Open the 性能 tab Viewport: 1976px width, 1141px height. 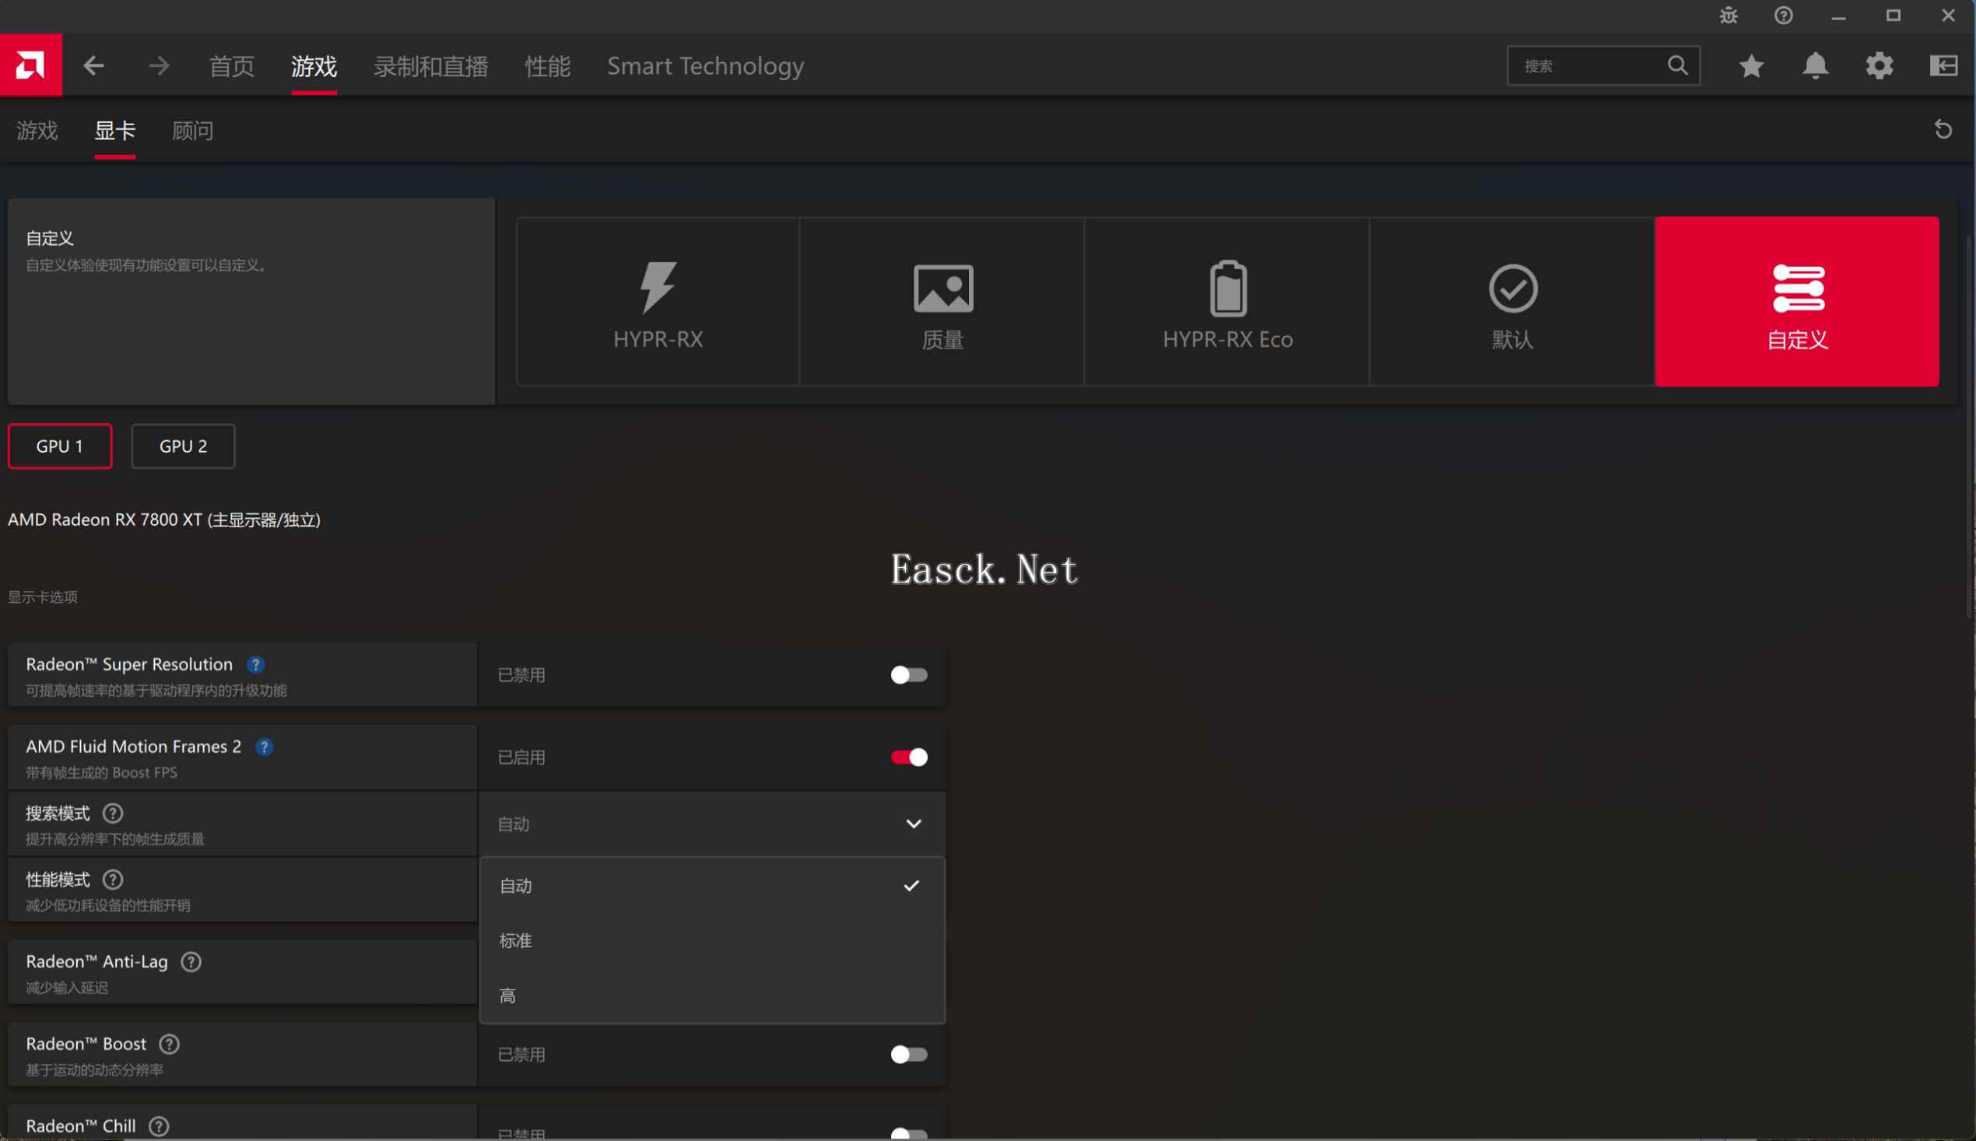[x=547, y=67]
